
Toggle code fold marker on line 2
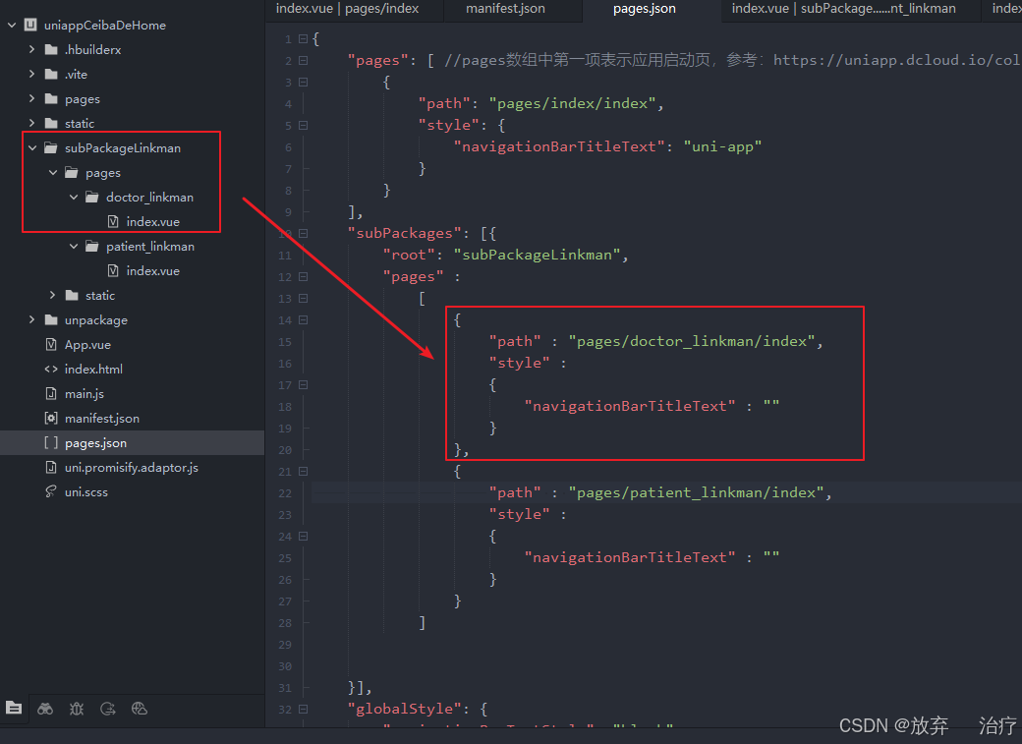pyautogui.click(x=303, y=61)
